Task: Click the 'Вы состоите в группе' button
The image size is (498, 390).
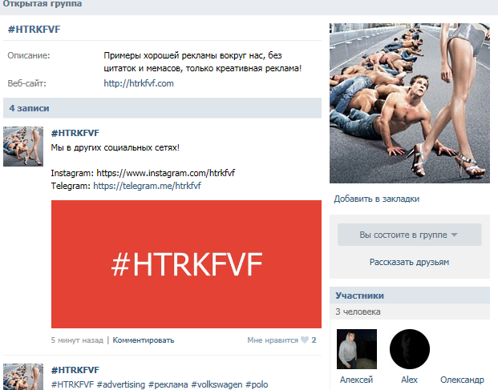Action: 410,235
